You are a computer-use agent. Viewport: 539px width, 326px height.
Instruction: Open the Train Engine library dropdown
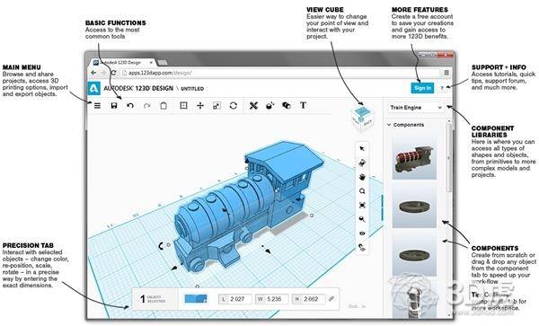(x=416, y=108)
